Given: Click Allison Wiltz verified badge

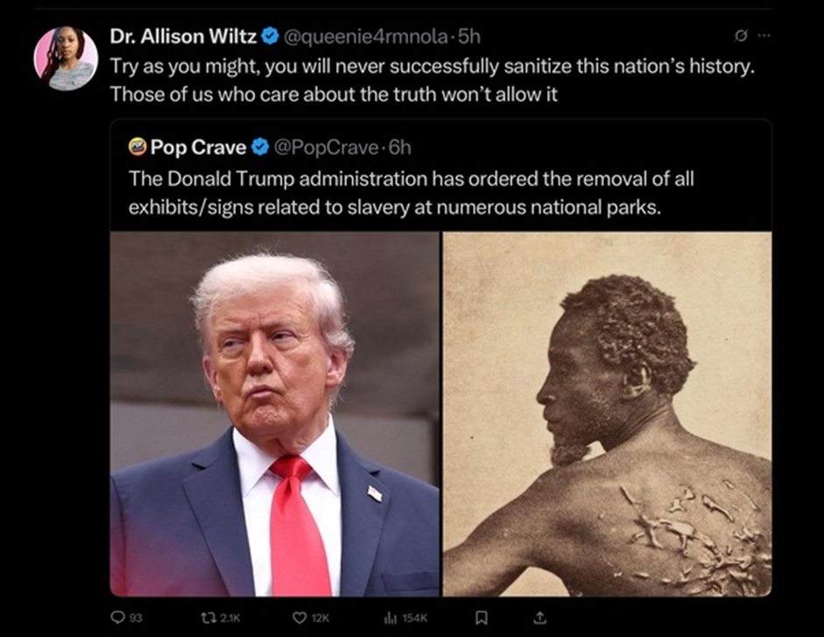Looking at the screenshot, I should (270, 36).
